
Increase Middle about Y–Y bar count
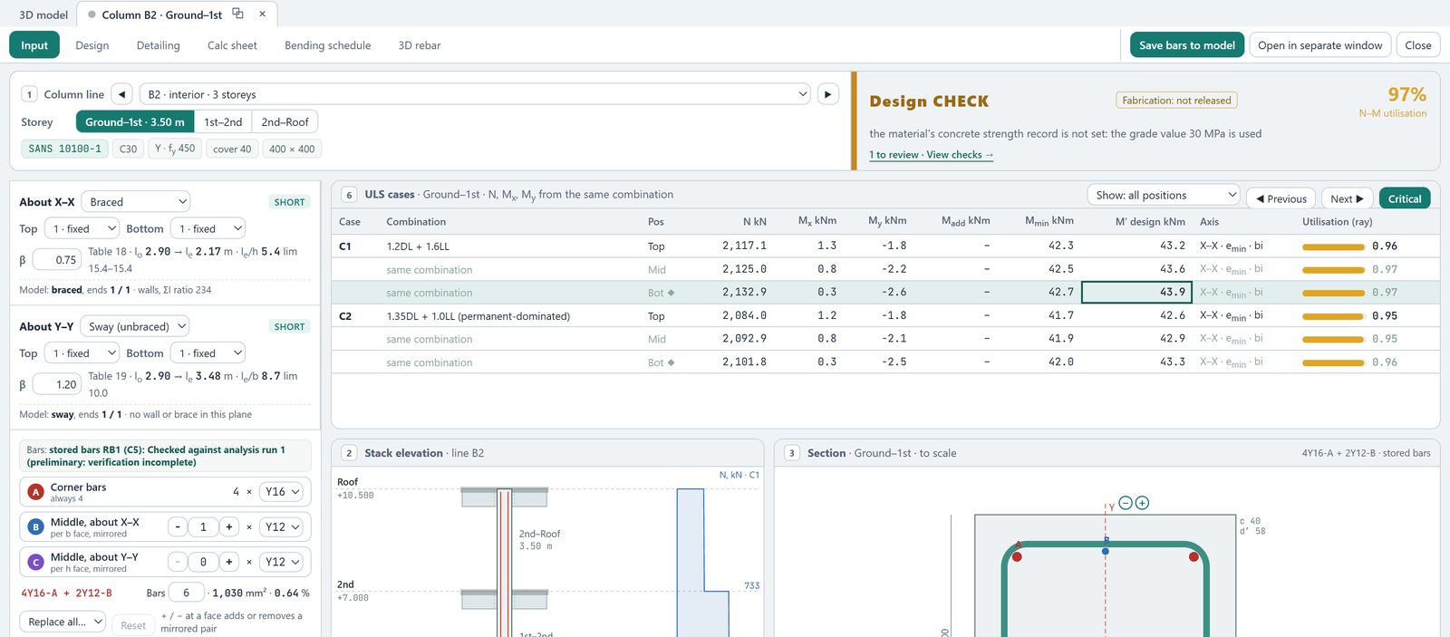pyautogui.click(x=229, y=562)
